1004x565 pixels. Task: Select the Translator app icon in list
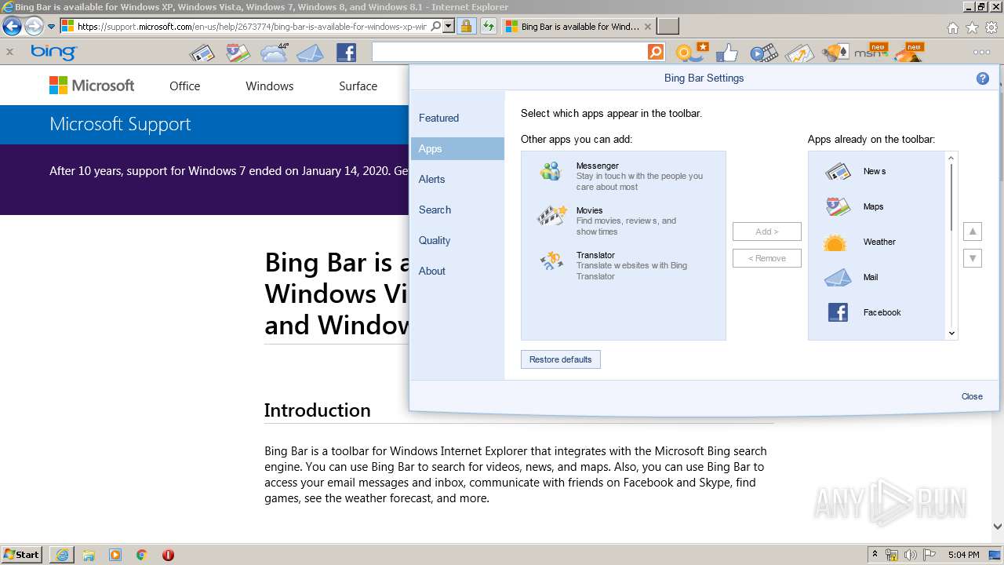pos(551,261)
